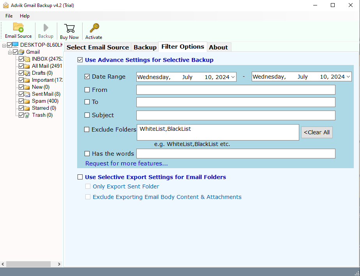Enable the From filter checkbox
The image size is (360, 276).
click(87, 90)
